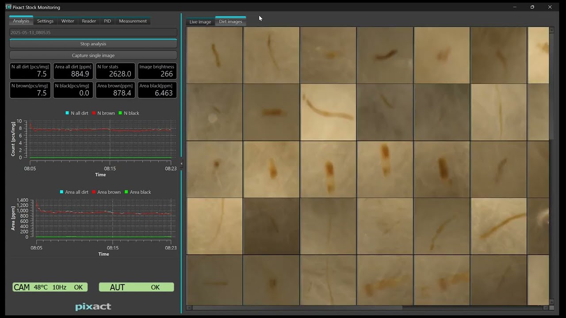Click the AUT OK status indicator
Screen dimensions: 566x318
(136, 287)
